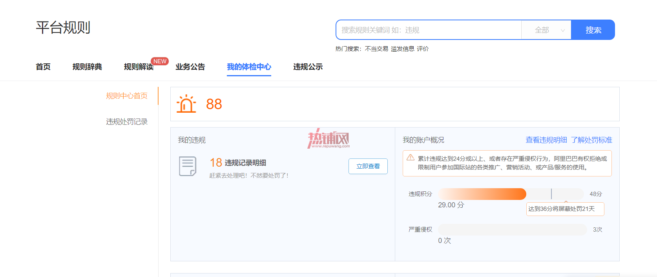Screen dimensions: 657x277
Task: Open the 了解处罚标准 link
Action: [591, 140]
